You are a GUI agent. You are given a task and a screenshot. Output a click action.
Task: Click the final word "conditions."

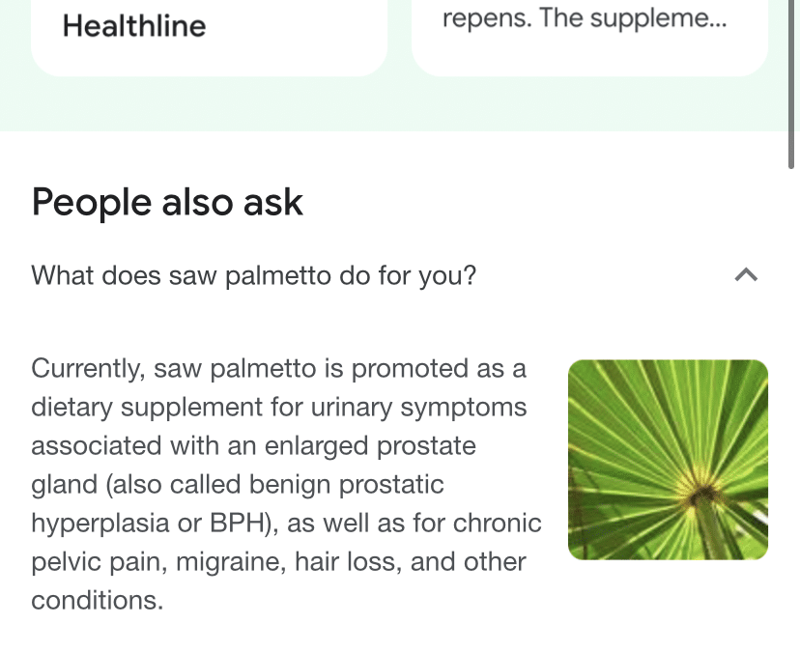click(x=97, y=600)
